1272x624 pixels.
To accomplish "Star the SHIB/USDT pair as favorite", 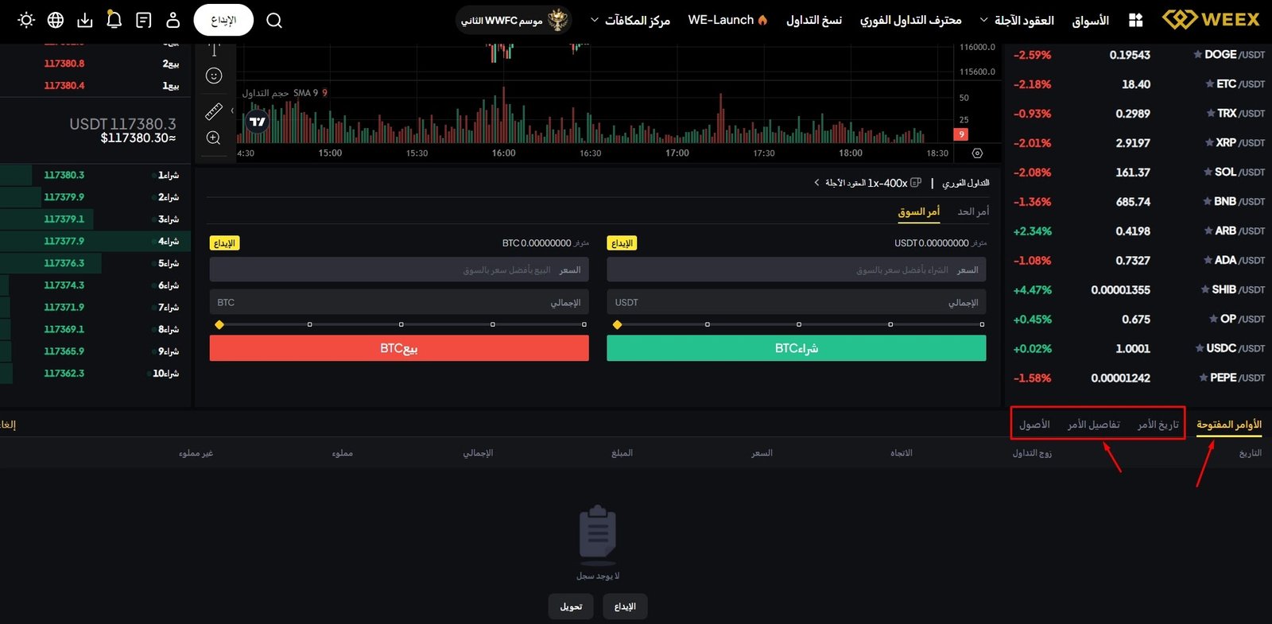I will pos(1205,290).
